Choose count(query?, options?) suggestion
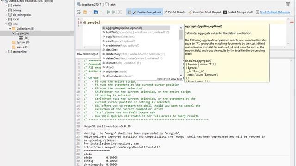Viewport: 296px width, 166px height. (136, 41)
